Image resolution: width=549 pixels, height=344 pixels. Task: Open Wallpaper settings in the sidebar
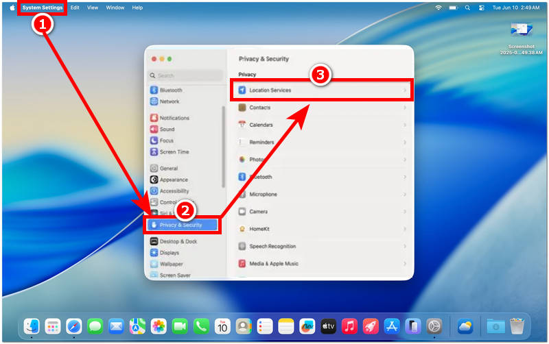tap(167, 264)
